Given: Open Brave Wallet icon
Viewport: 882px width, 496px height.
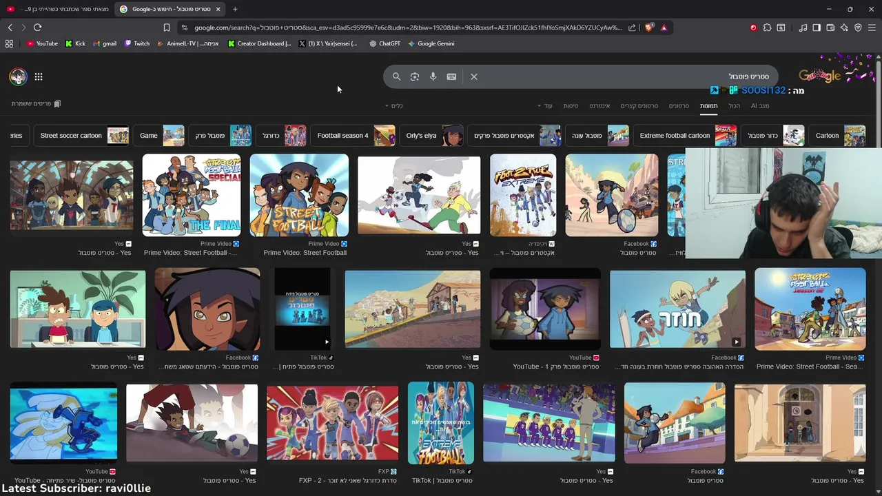Looking at the screenshot, I should click(x=830, y=28).
